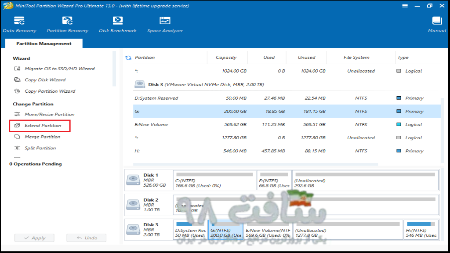Click Migrate OS to SSD/HD Wizard icon
The height and width of the screenshot is (253, 450).
click(x=17, y=69)
